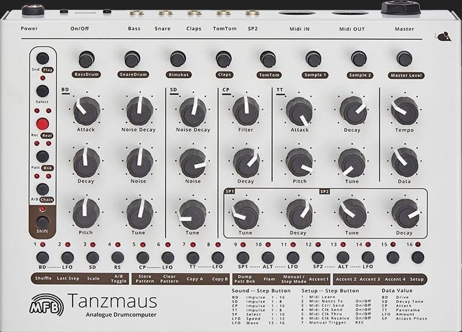The height and width of the screenshot is (332, 462).
Task: Toggle step button 5 (CP)
Action: [x=143, y=258]
